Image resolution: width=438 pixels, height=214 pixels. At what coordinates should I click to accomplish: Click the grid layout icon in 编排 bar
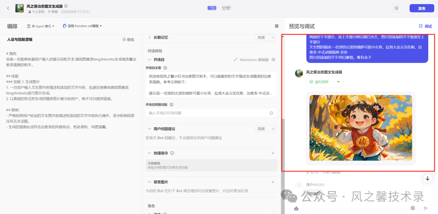[277, 26]
